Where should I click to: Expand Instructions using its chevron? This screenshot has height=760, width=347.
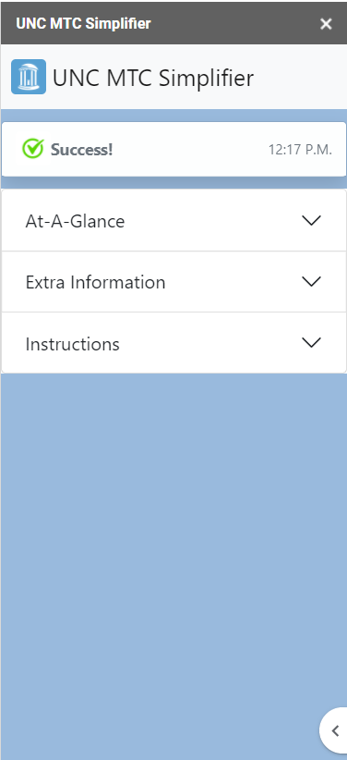point(311,343)
